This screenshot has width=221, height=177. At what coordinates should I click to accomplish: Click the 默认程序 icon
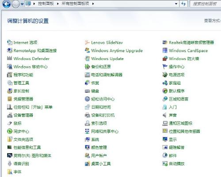click(x=165, y=91)
